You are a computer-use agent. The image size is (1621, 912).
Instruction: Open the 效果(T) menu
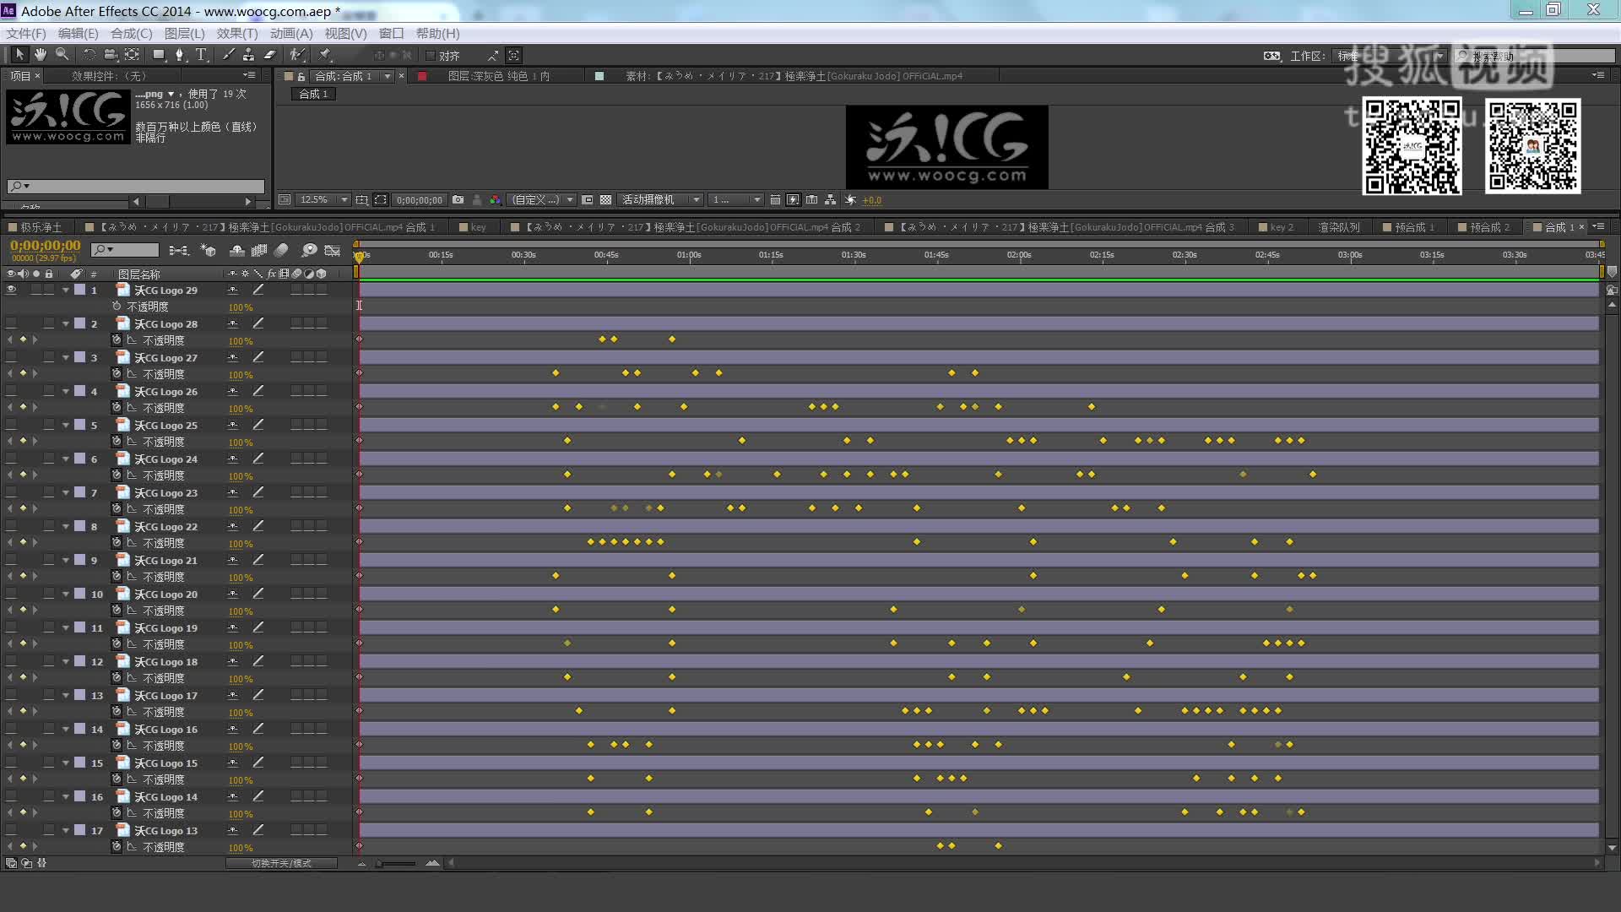point(237,33)
